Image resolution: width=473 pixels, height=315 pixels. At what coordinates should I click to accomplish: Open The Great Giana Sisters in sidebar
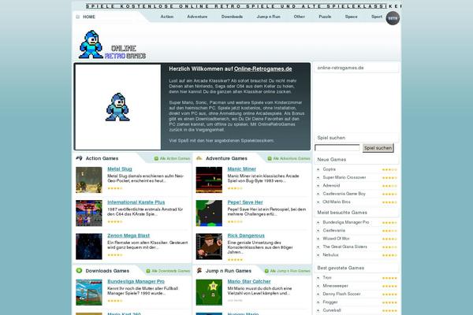click(x=345, y=246)
